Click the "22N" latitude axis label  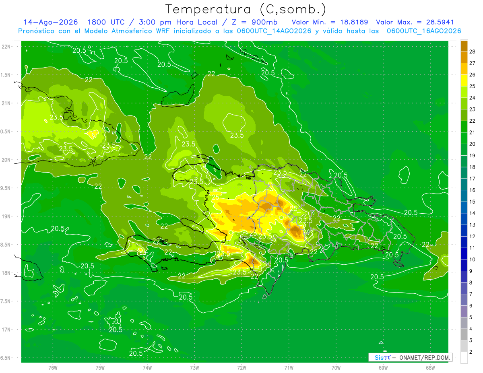tap(6, 47)
